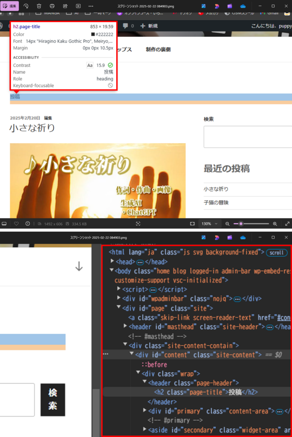This screenshot has width=292, height=437.
Task: Click the fit-to-window icon beside 130%
Action: [x=192, y=224]
